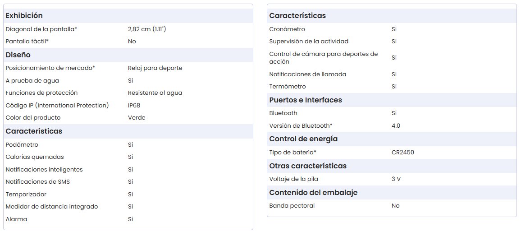
Task: Select the A prueba de agua label
Action: point(32,81)
